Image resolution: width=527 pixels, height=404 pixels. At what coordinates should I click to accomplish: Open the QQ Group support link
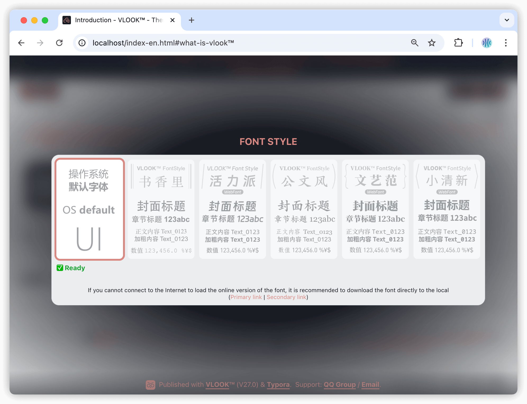340,384
